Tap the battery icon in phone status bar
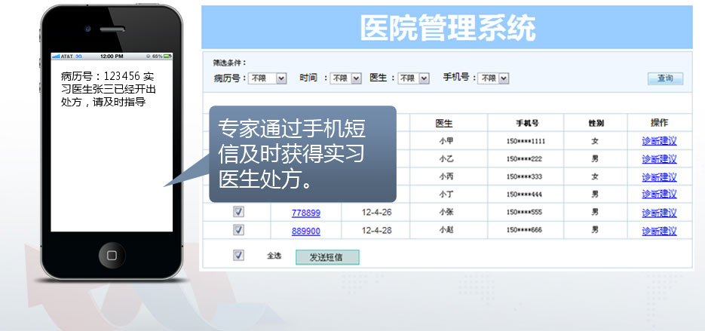The height and width of the screenshot is (331, 705). click(x=167, y=57)
